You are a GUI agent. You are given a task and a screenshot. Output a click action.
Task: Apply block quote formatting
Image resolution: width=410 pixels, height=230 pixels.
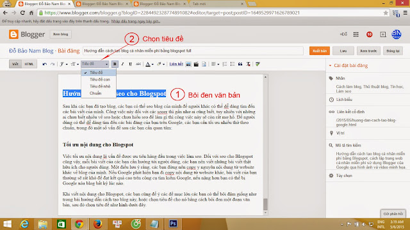(240, 64)
